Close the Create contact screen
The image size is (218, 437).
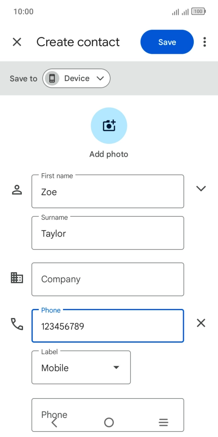(x=17, y=42)
